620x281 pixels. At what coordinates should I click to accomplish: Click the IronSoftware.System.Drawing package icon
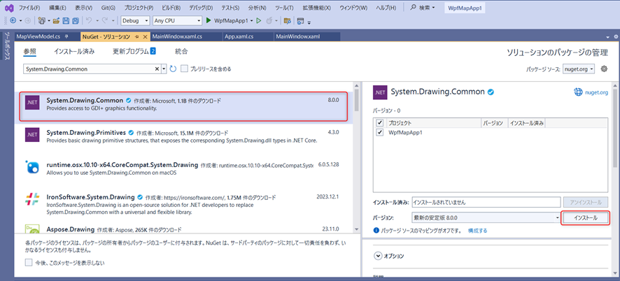[31, 199]
